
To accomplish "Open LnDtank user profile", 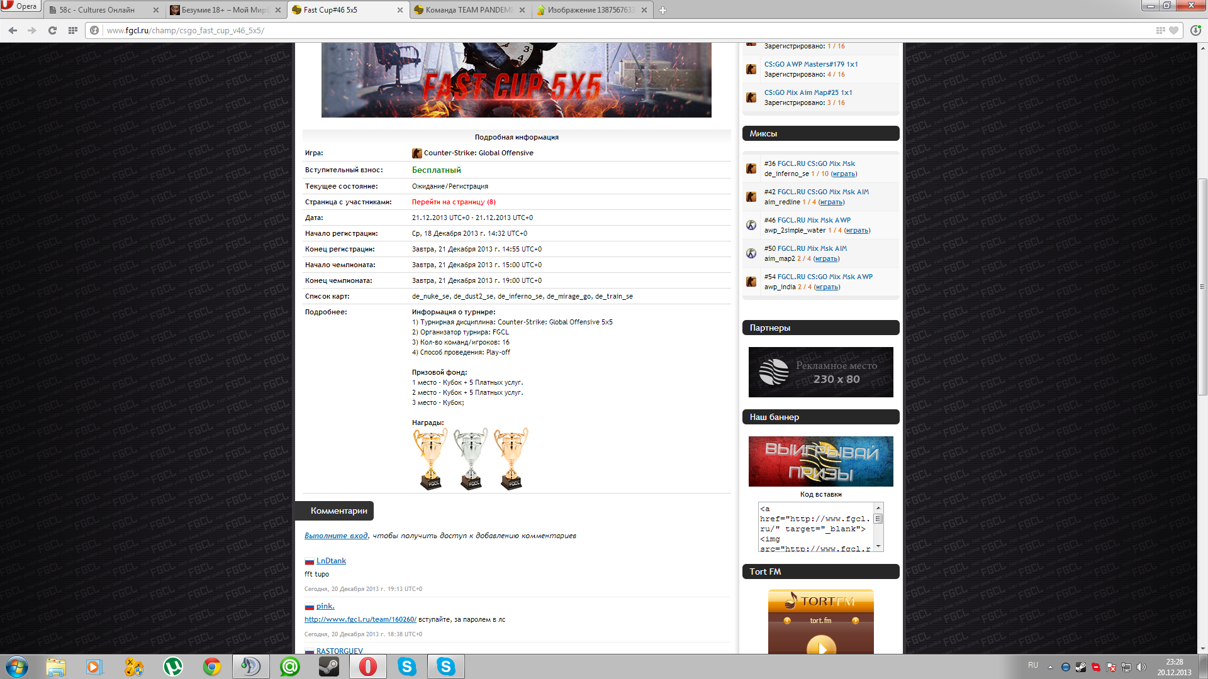I will point(331,561).
